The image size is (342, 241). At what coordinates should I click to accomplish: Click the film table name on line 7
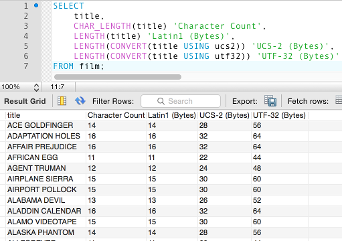pos(90,66)
